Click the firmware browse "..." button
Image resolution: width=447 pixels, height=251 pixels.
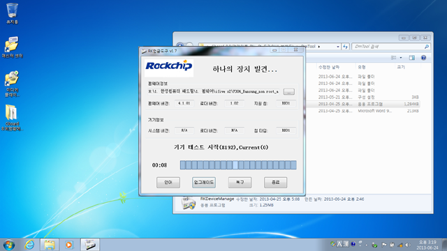288,91
